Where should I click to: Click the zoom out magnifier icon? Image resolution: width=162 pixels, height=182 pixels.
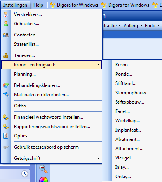click(44, 169)
